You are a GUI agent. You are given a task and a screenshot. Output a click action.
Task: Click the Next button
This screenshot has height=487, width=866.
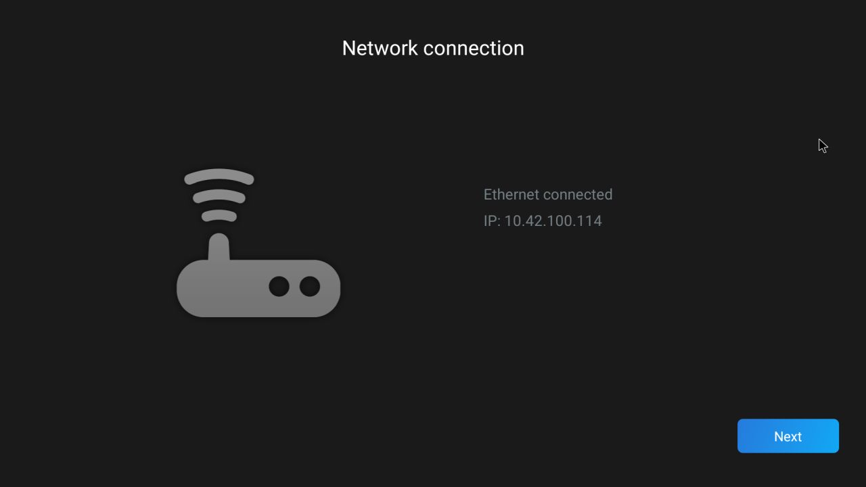point(788,436)
